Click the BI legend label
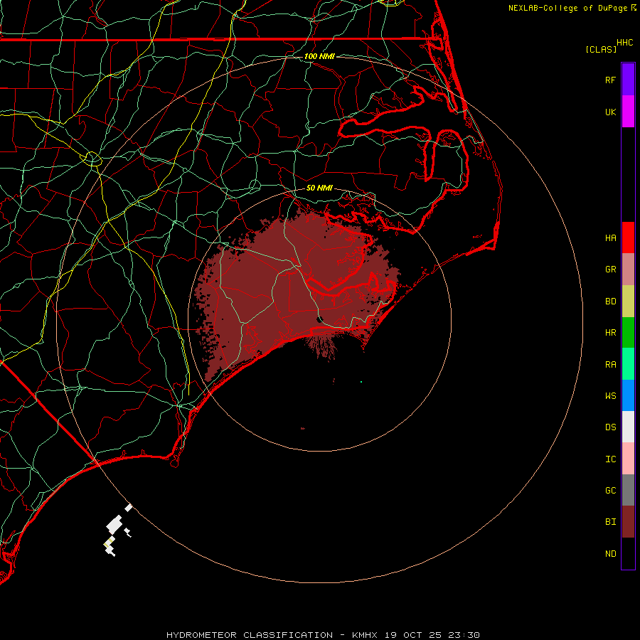 [x=611, y=522]
